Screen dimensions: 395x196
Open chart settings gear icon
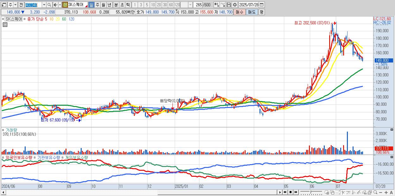[235, 5]
